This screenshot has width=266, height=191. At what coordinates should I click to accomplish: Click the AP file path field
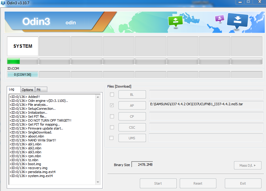206,105
